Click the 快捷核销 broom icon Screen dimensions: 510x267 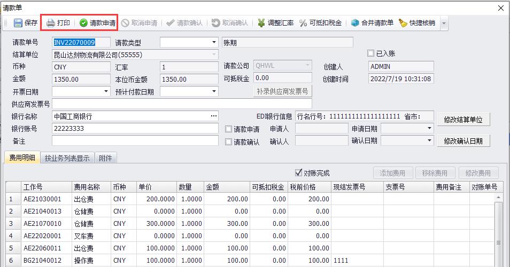[403, 23]
